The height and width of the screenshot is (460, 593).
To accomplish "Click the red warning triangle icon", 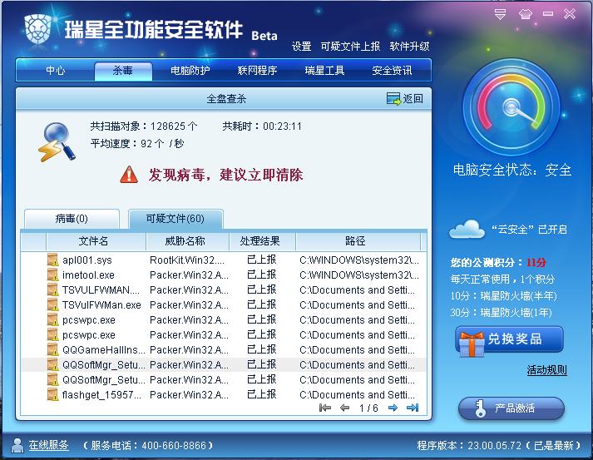I will (x=129, y=175).
